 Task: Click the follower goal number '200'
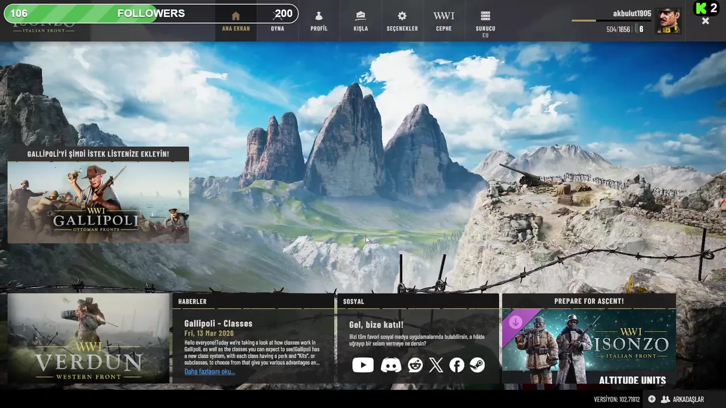pos(284,14)
